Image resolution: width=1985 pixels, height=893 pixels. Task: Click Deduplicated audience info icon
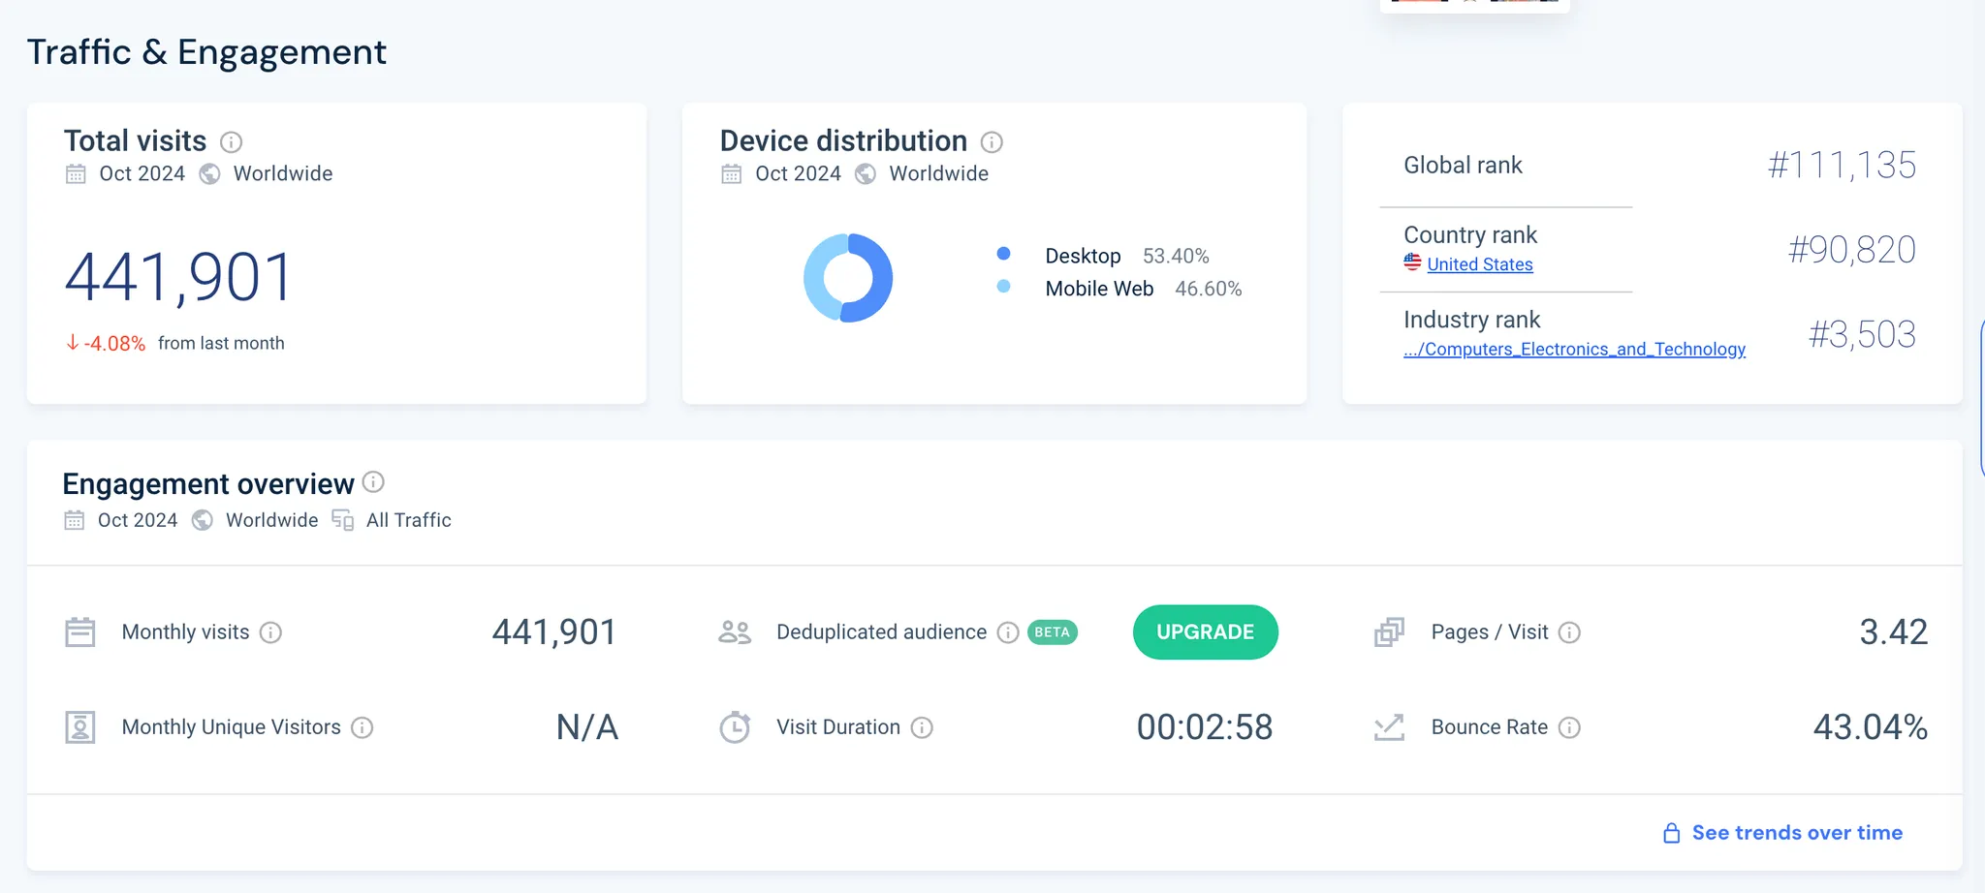[x=1008, y=632]
